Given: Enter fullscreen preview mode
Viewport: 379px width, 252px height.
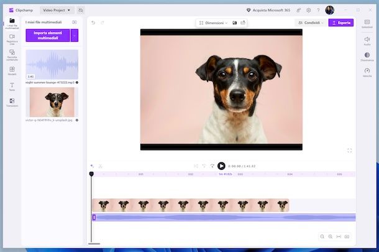Looking at the screenshot, I should [350, 151].
